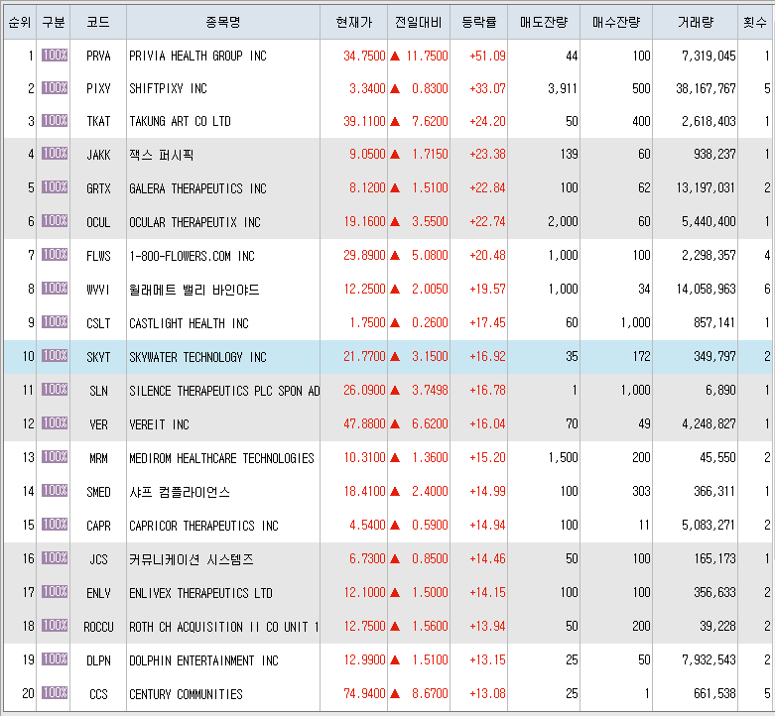Sort by the 코드 column header
This screenshot has width=775, height=716.
click(98, 22)
